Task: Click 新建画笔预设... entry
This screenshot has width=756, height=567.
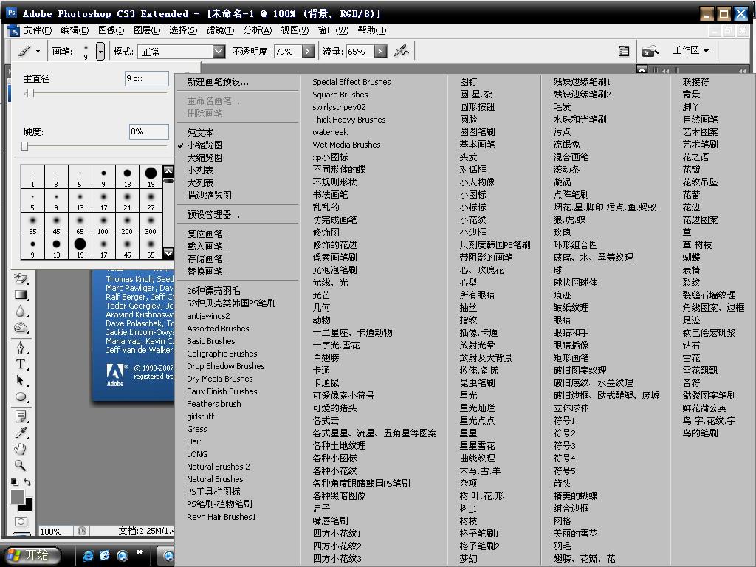Action: (217, 82)
